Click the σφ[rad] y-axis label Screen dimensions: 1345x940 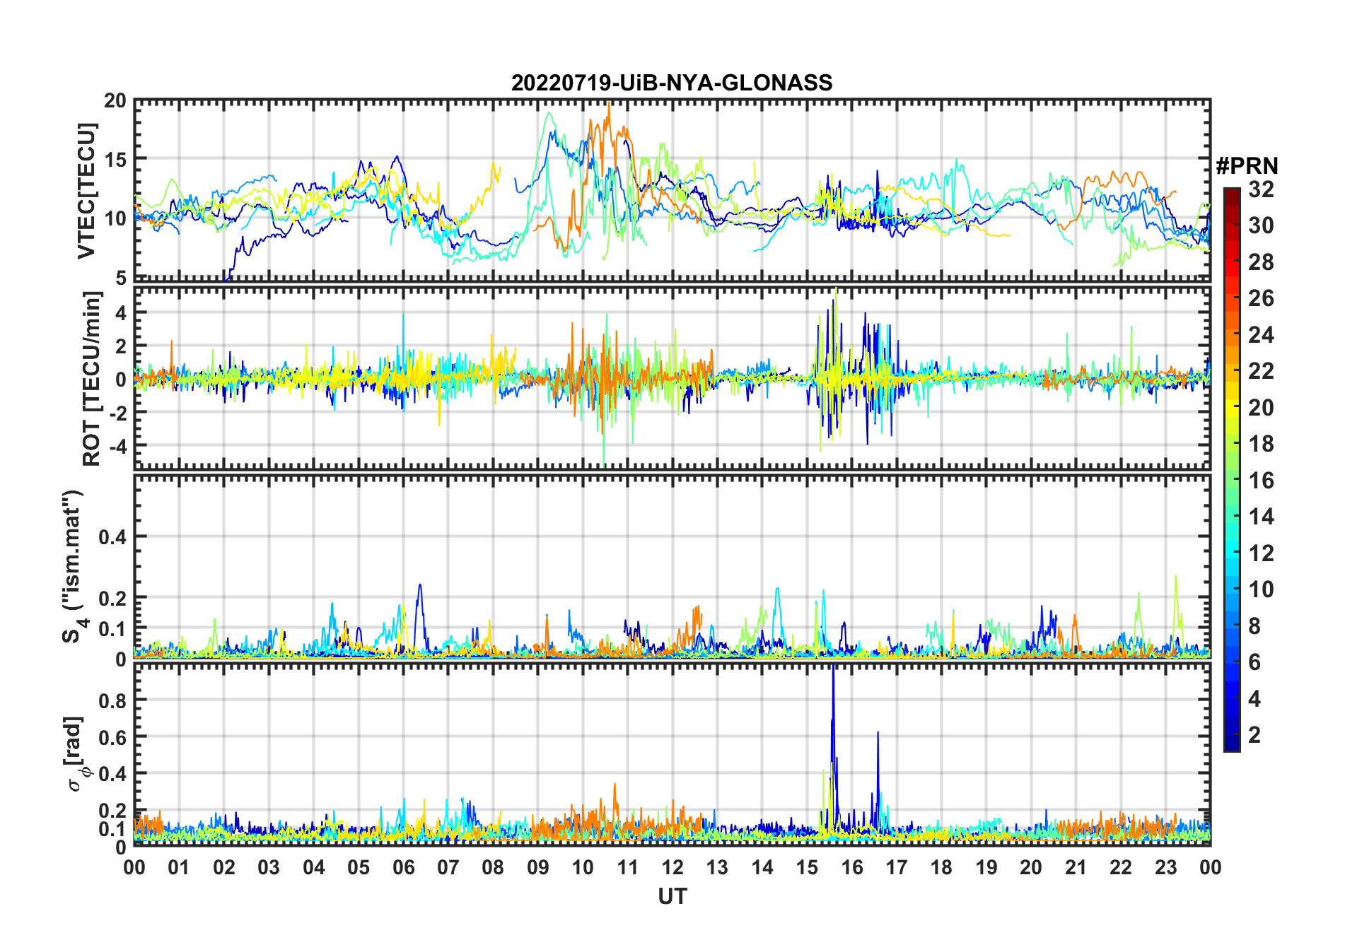(76, 754)
